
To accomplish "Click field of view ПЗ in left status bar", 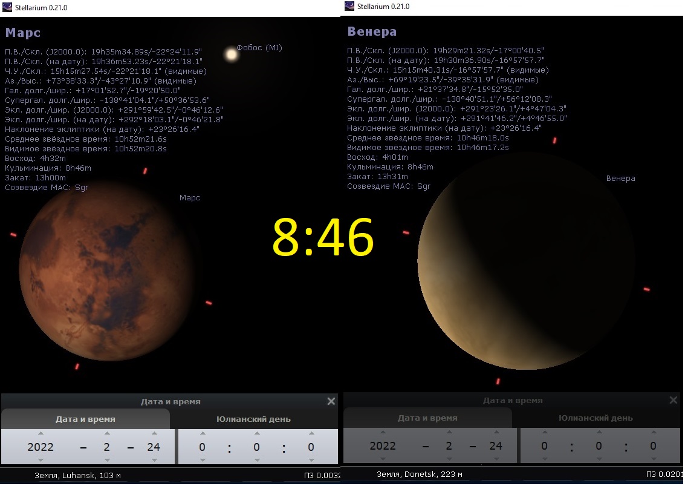I will click(x=322, y=475).
